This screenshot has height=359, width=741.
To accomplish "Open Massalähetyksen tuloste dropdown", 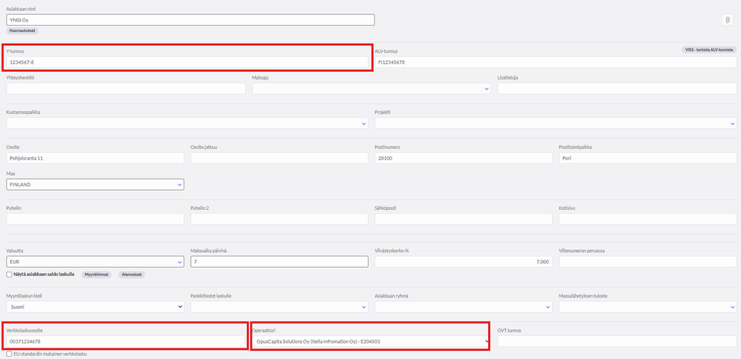I will (x=648, y=306).
